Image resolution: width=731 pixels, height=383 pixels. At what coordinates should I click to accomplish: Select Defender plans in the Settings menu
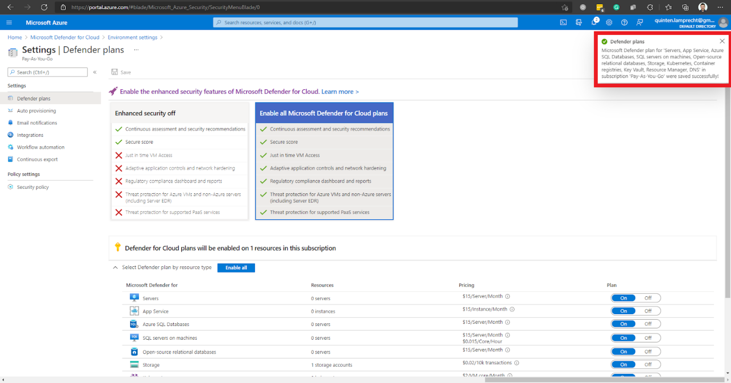[x=51, y=98]
